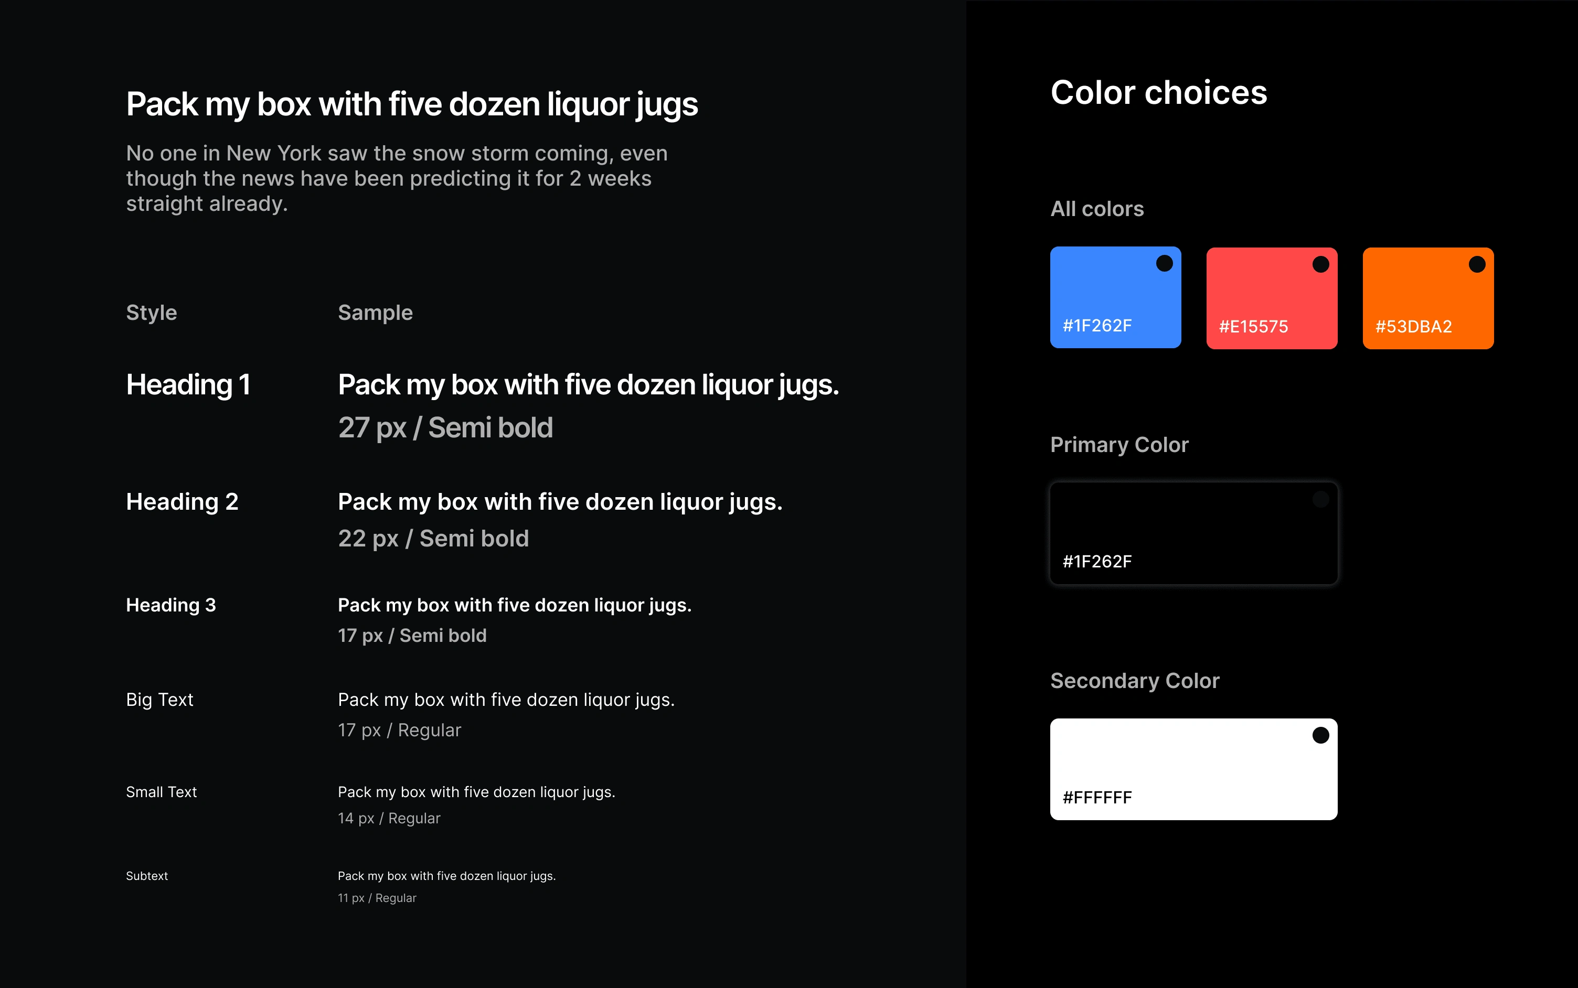This screenshot has height=988, width=1578.
Task: Click the 'Secondary Color' label
Action: coord(1135,681)
